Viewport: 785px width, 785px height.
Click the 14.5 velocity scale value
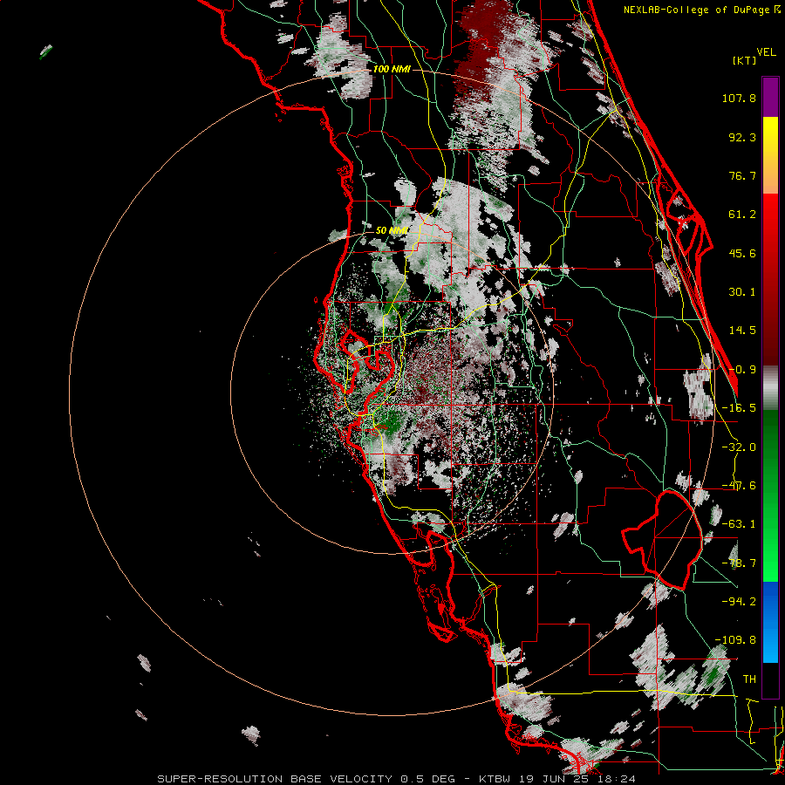point(742,331)
